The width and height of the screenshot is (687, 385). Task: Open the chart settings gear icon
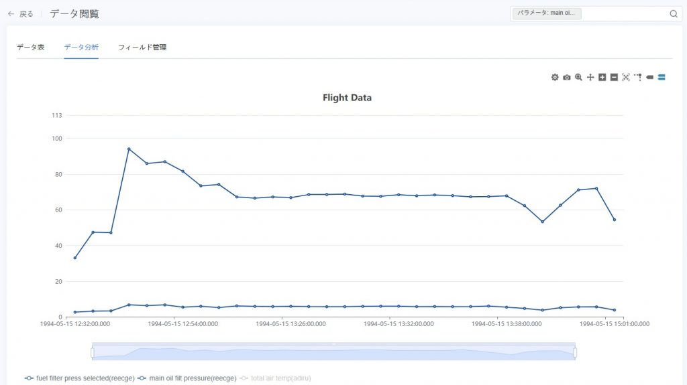coord(555,78)
